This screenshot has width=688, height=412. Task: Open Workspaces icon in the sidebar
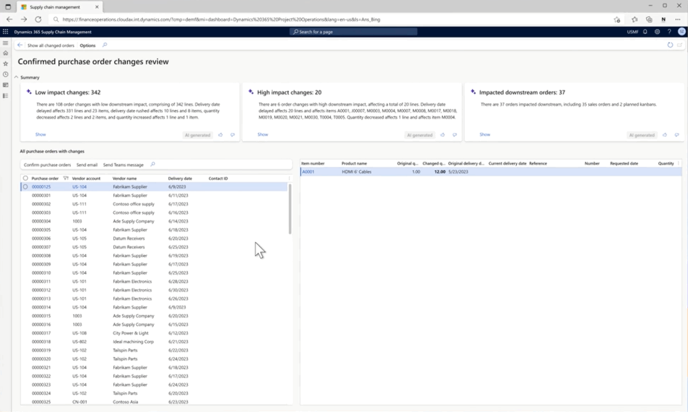point(5,85)
